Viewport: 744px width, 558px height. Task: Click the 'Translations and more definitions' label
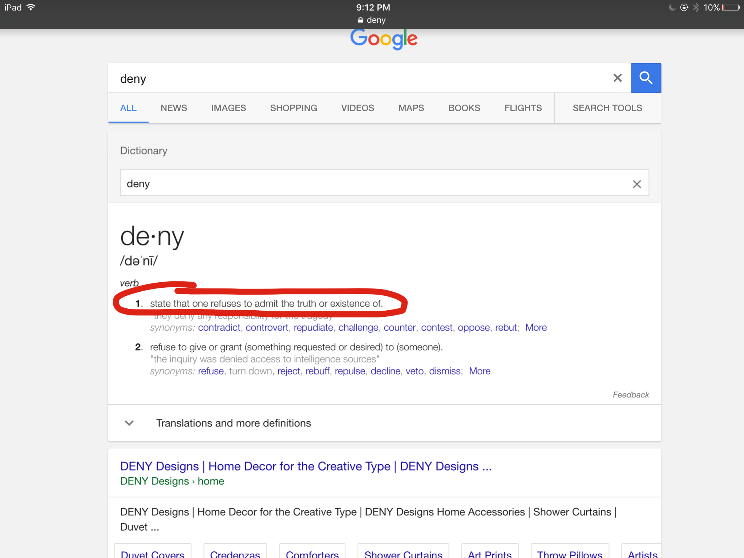[x=234, y=423]
